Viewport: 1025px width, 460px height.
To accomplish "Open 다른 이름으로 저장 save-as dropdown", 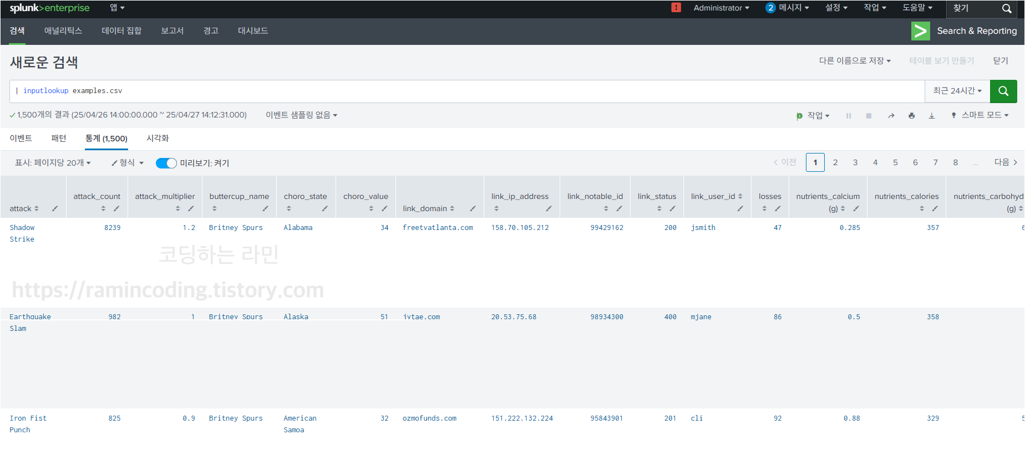I will click(x=855, y=60).
